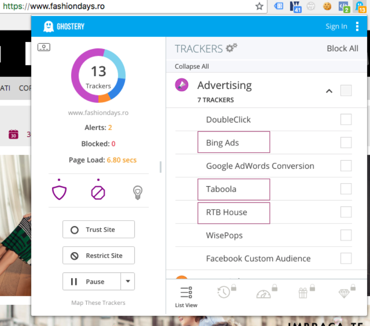Click the greyed-out round extension icon
This screenshot has width=370, height=326.
(x=311, y=6)
